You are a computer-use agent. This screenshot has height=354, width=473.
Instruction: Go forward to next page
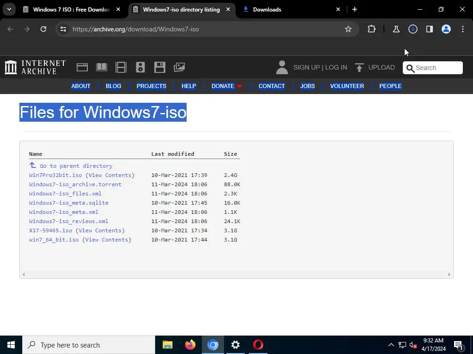pos(27,29)
